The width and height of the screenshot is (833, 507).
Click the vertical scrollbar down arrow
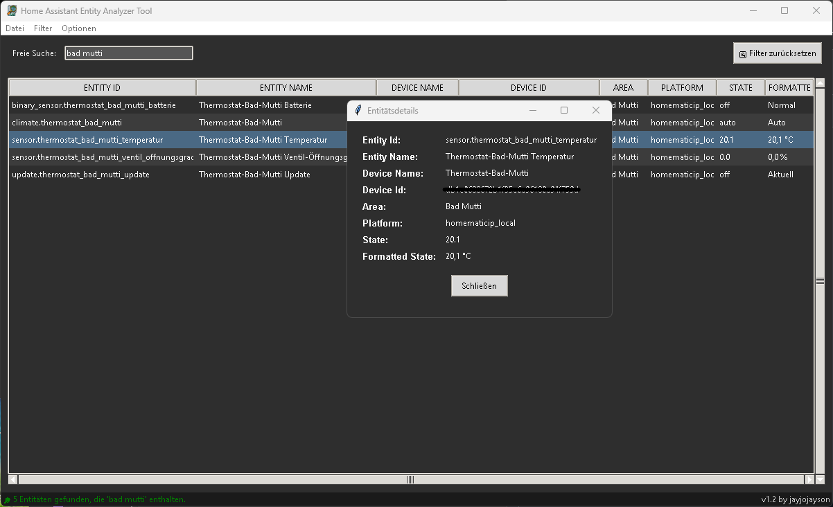coord(821,479)
